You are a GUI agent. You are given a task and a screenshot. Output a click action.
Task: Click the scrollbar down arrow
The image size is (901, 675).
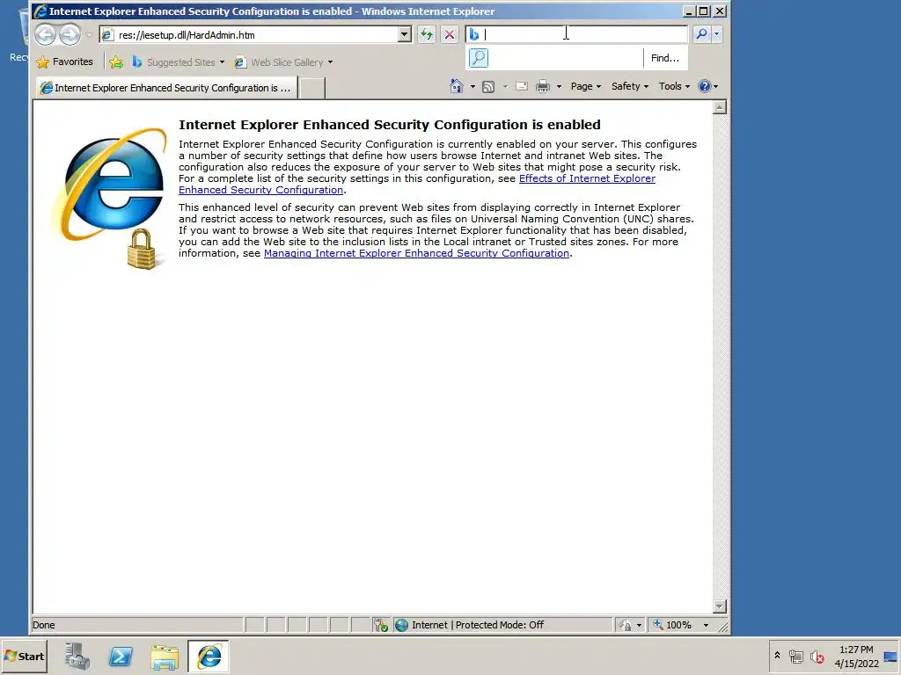coord(720,606)
